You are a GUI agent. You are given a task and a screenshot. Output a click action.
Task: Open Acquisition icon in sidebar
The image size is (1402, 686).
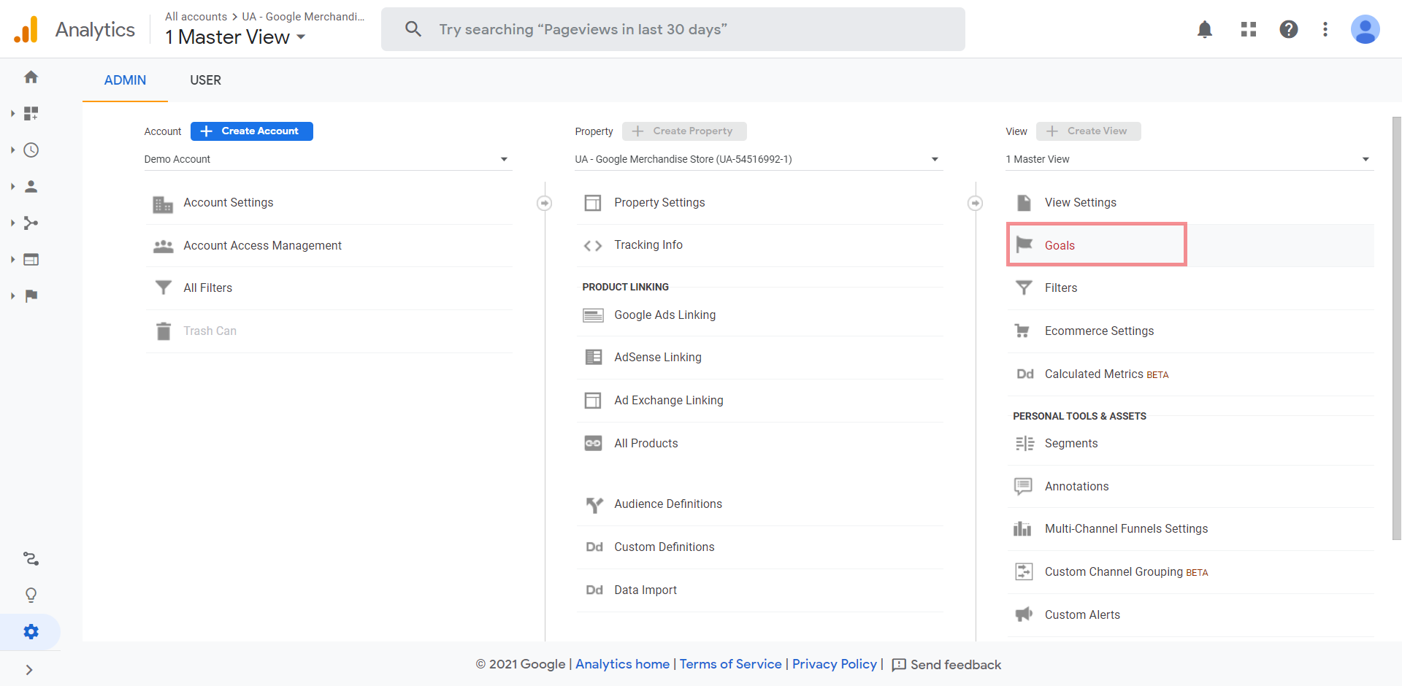pos(31,223)
